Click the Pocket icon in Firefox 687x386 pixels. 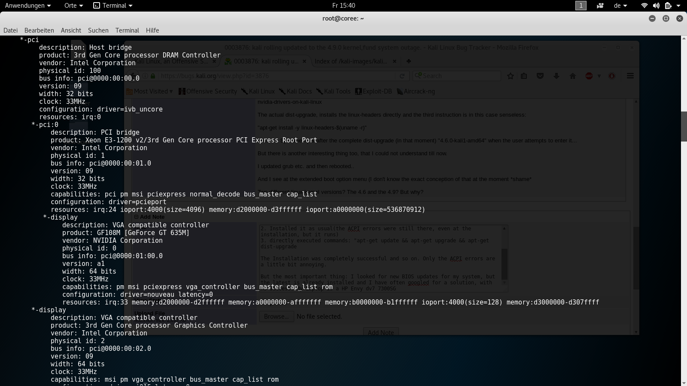pyautogui.click(x=540, y=76)
